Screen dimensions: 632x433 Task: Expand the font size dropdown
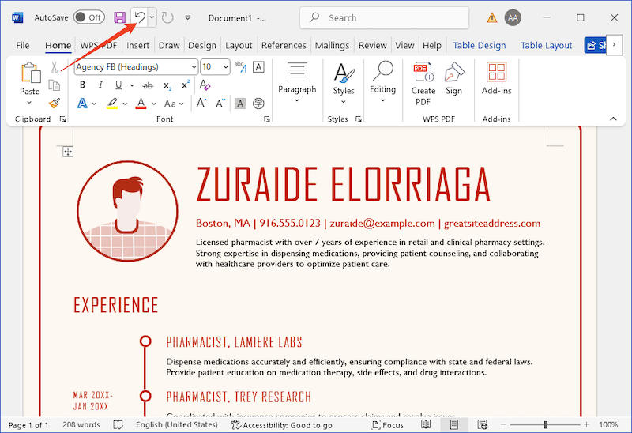coord(226,67)
